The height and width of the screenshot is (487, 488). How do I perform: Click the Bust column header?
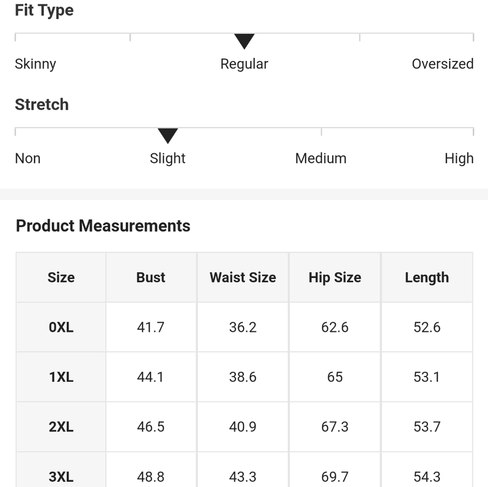click(151, 277)
